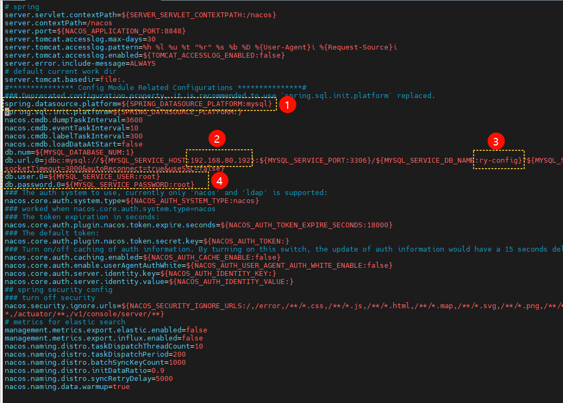Click the nacos.security.ignore.urls line
The width and height of the screenshot is (563, 403).
coord(283,305)
